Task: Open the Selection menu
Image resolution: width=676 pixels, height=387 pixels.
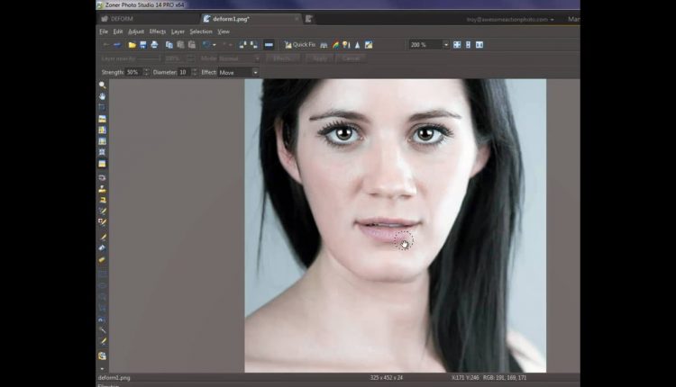Action: 201,31
